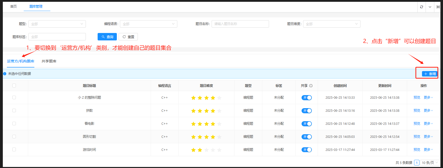
Task: Click the fullscreen icon at top right
Action: pyautogui.click(x=438, y=7)
